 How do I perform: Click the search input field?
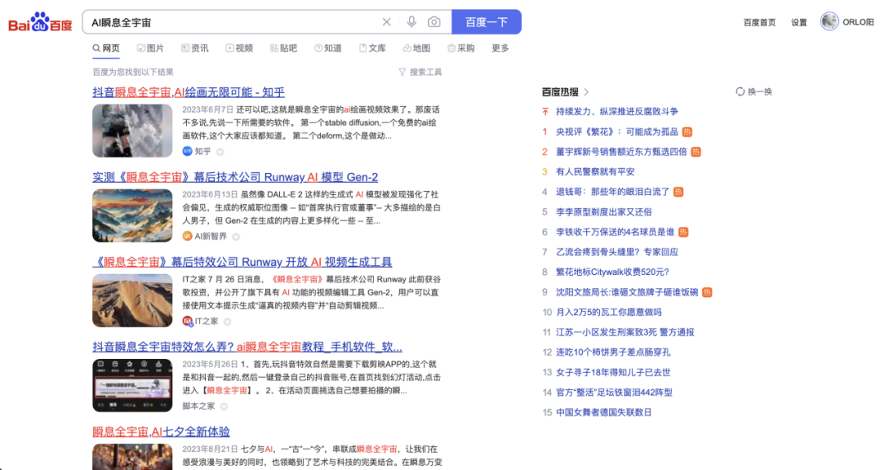230,22
